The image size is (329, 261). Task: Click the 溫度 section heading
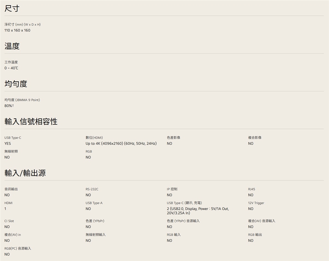click(x=12, y=46)
